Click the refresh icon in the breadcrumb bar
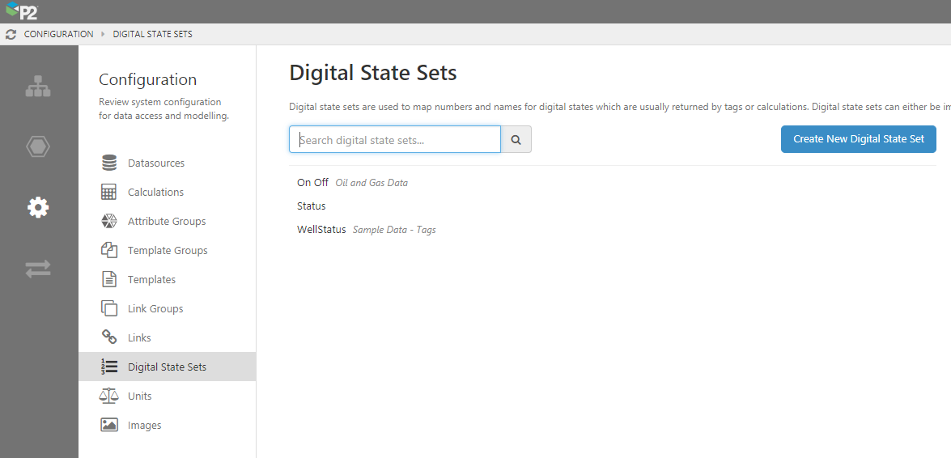Viewport: 951px width, 458px height. click(11, 35)
